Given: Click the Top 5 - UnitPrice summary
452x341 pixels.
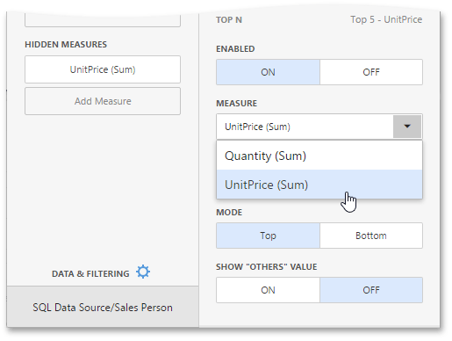Looking at the screenshot, I should (386, 19).
